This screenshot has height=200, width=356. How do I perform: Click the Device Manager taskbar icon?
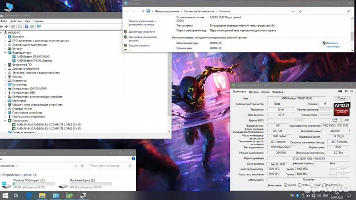pyautogui.click(x=83, y=196)
